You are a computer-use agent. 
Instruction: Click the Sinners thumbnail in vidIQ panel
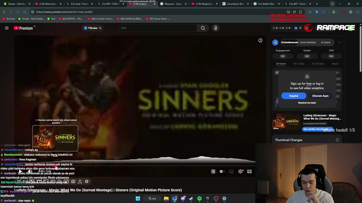(286, 122)
